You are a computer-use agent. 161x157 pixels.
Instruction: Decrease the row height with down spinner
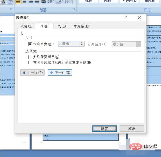[82, 45]
